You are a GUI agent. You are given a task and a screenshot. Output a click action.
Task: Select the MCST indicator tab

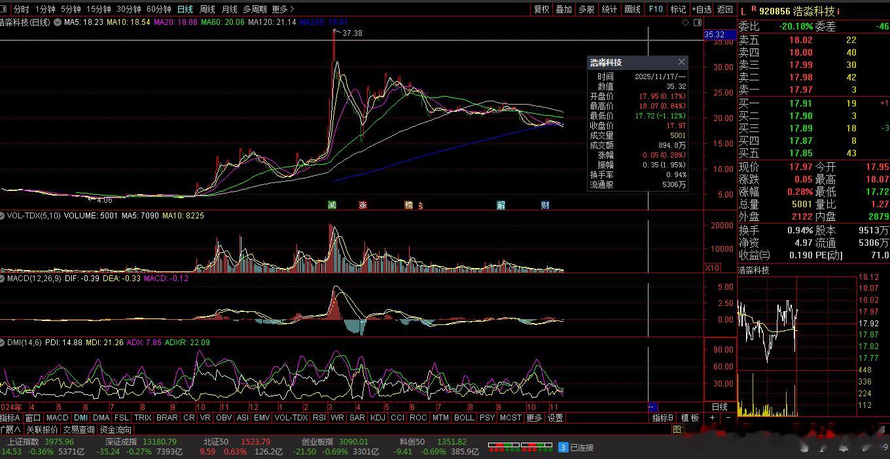point(510,418)
